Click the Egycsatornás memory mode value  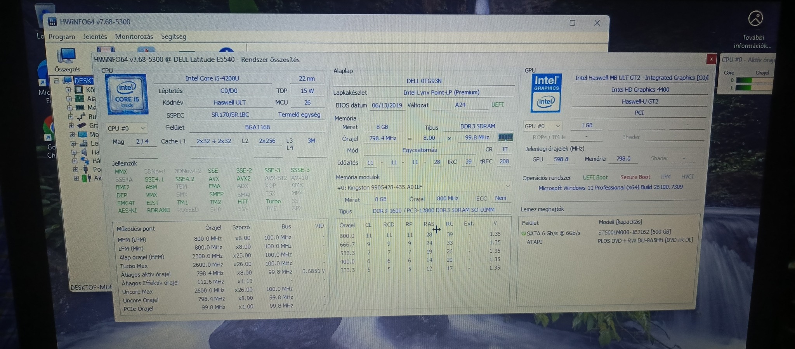[x=419, y=150]
